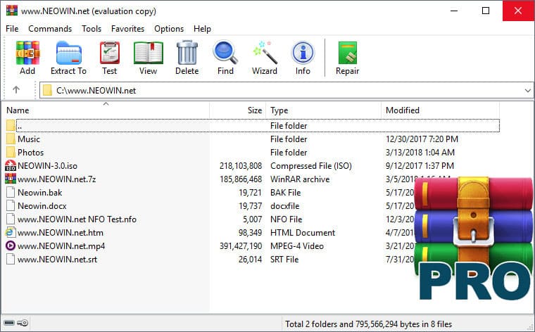
Task: Select www.NEOWIN.net.7z file name
Action: 56,179
